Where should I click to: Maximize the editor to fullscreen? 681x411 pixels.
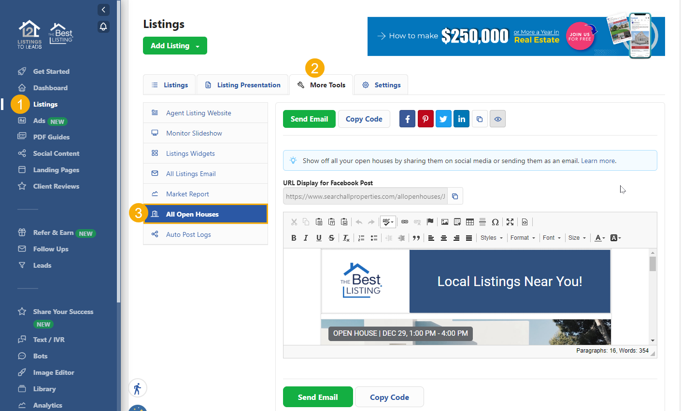coord(510,222)
